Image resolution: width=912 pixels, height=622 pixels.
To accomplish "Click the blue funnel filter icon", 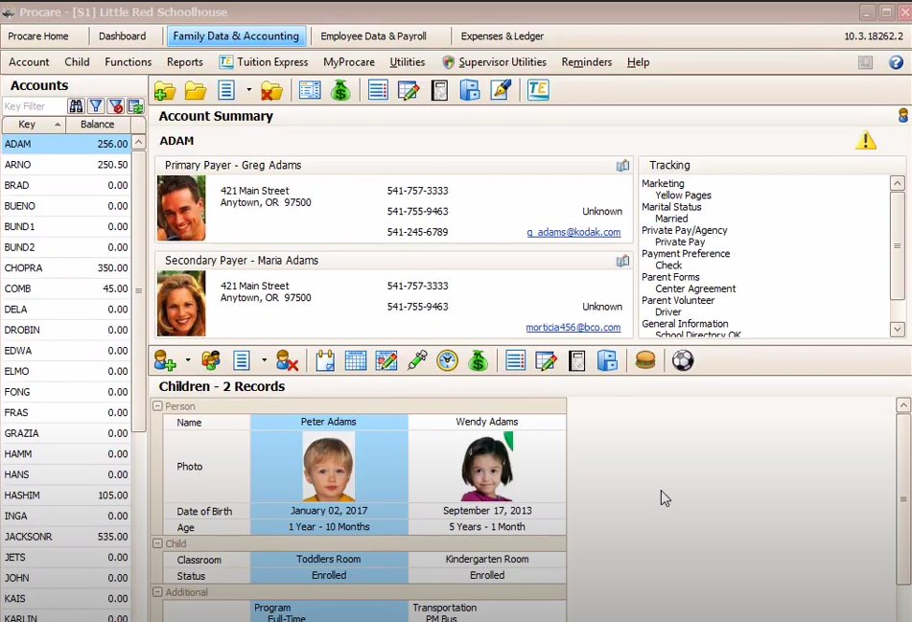I will tap(96, 106).
